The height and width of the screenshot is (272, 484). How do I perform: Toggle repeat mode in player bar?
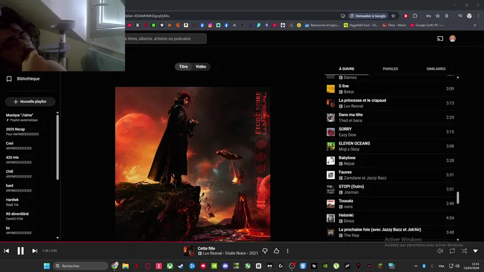coord(452,251)
